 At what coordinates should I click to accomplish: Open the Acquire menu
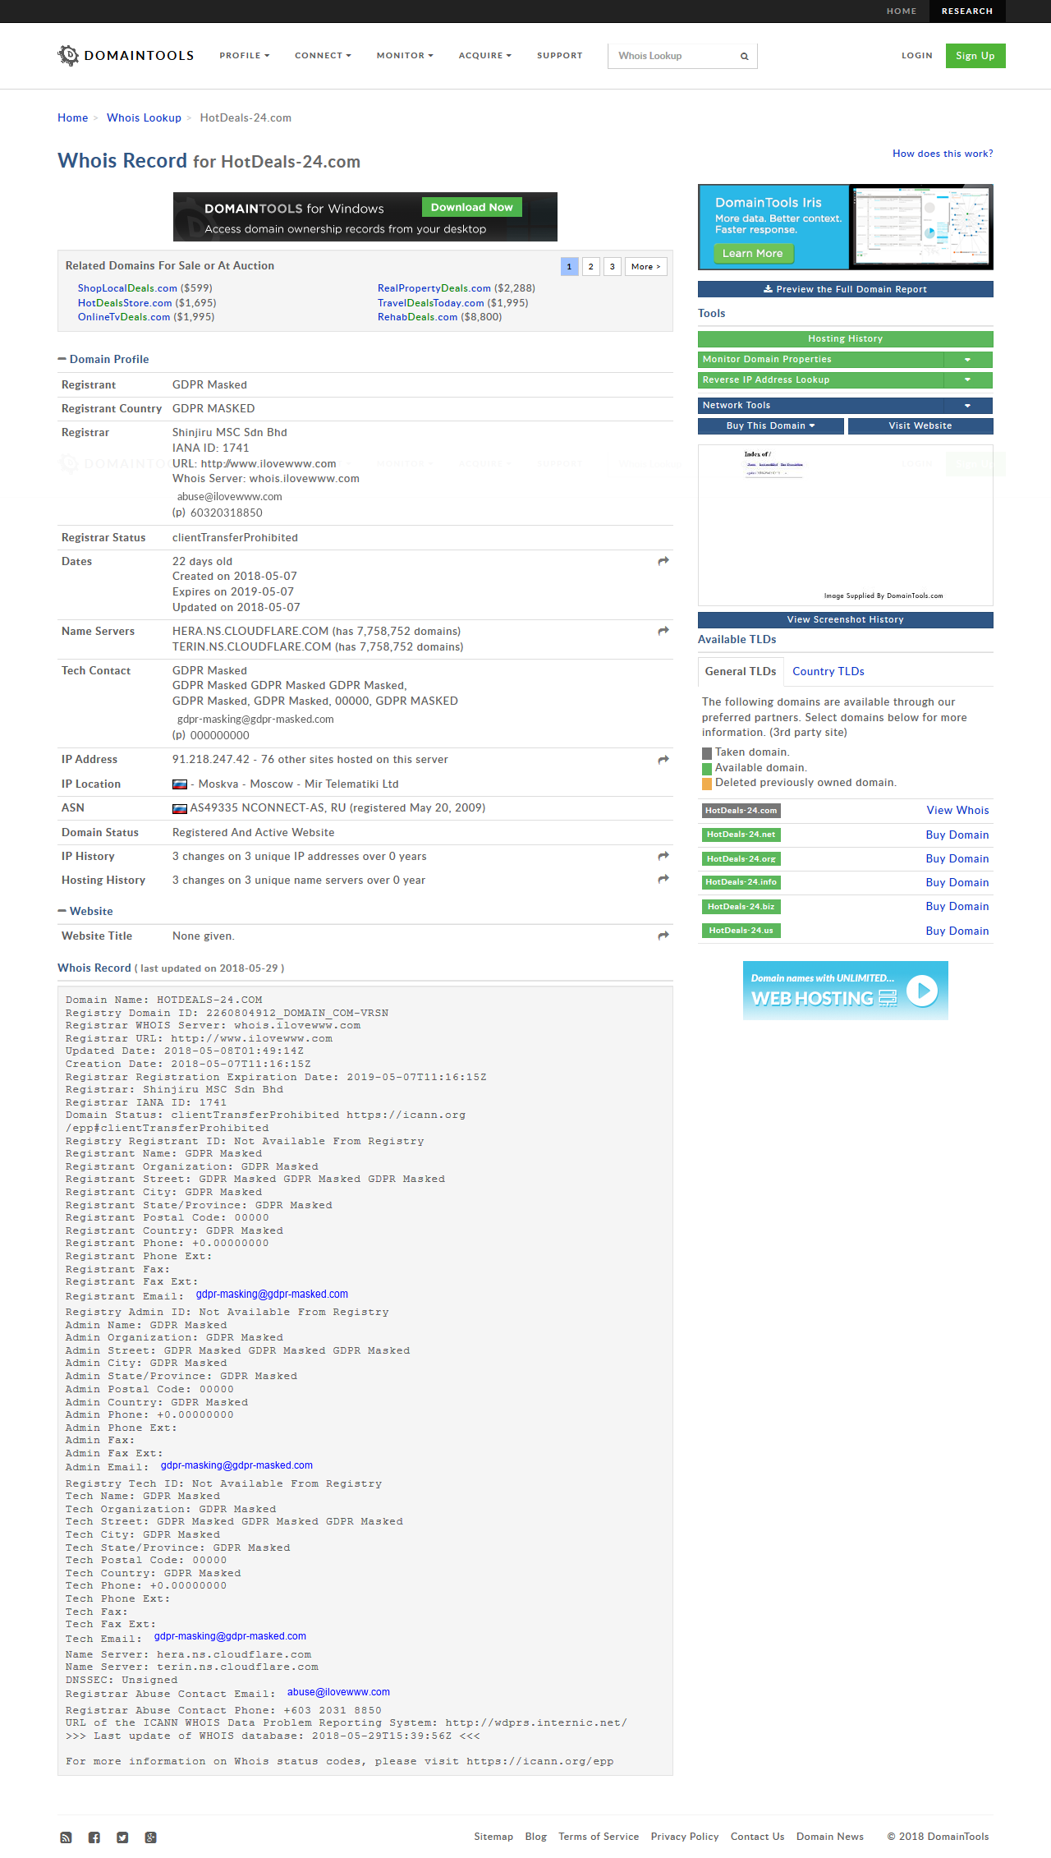(484, 56)
